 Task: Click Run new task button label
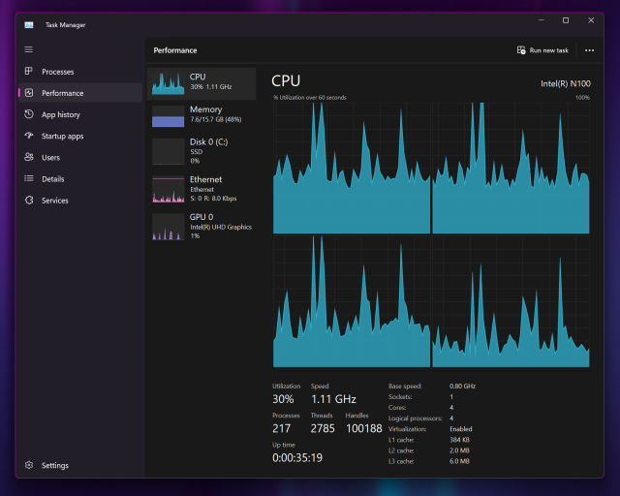tap(549, 50)
